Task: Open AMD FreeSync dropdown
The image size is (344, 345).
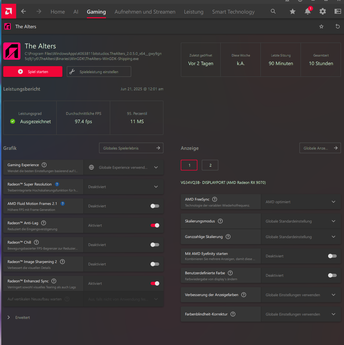Action: (301, 202)
